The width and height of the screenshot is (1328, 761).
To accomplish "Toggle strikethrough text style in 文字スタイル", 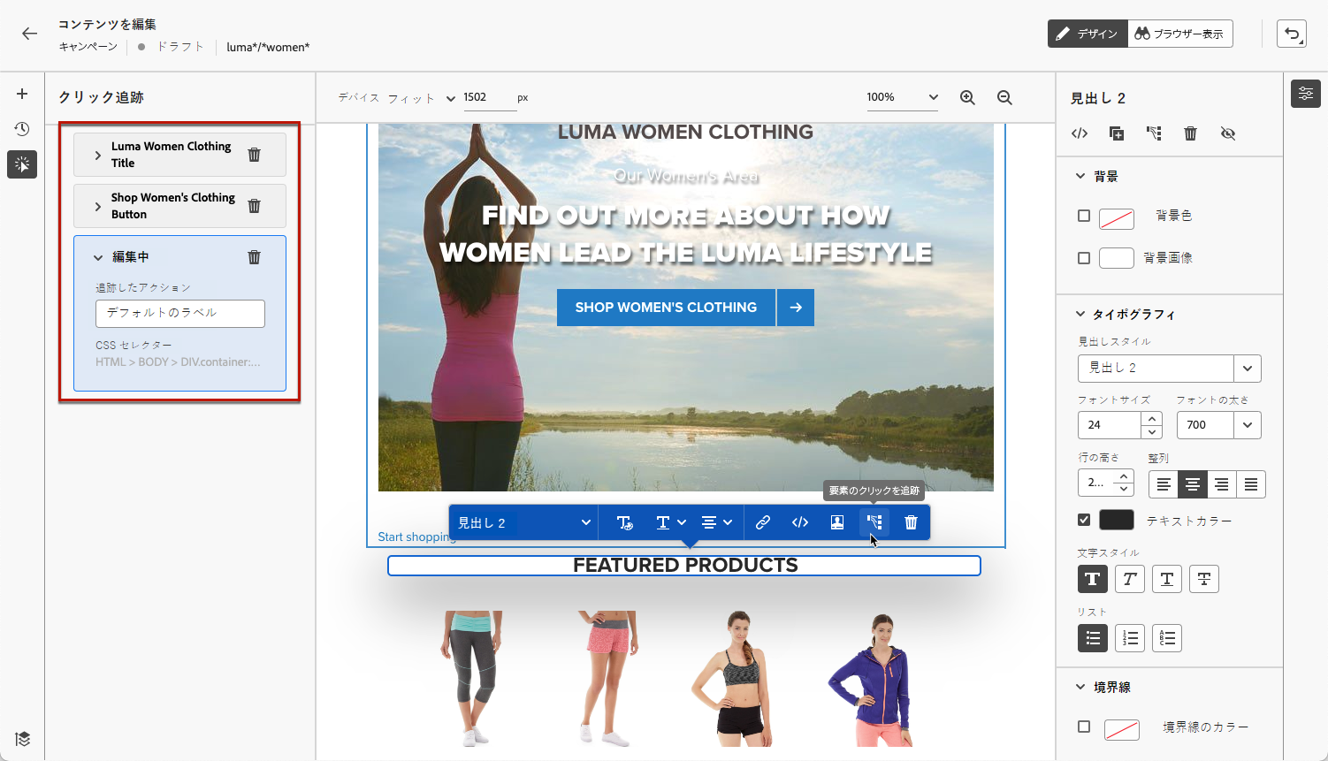I will pos(1204,579).
